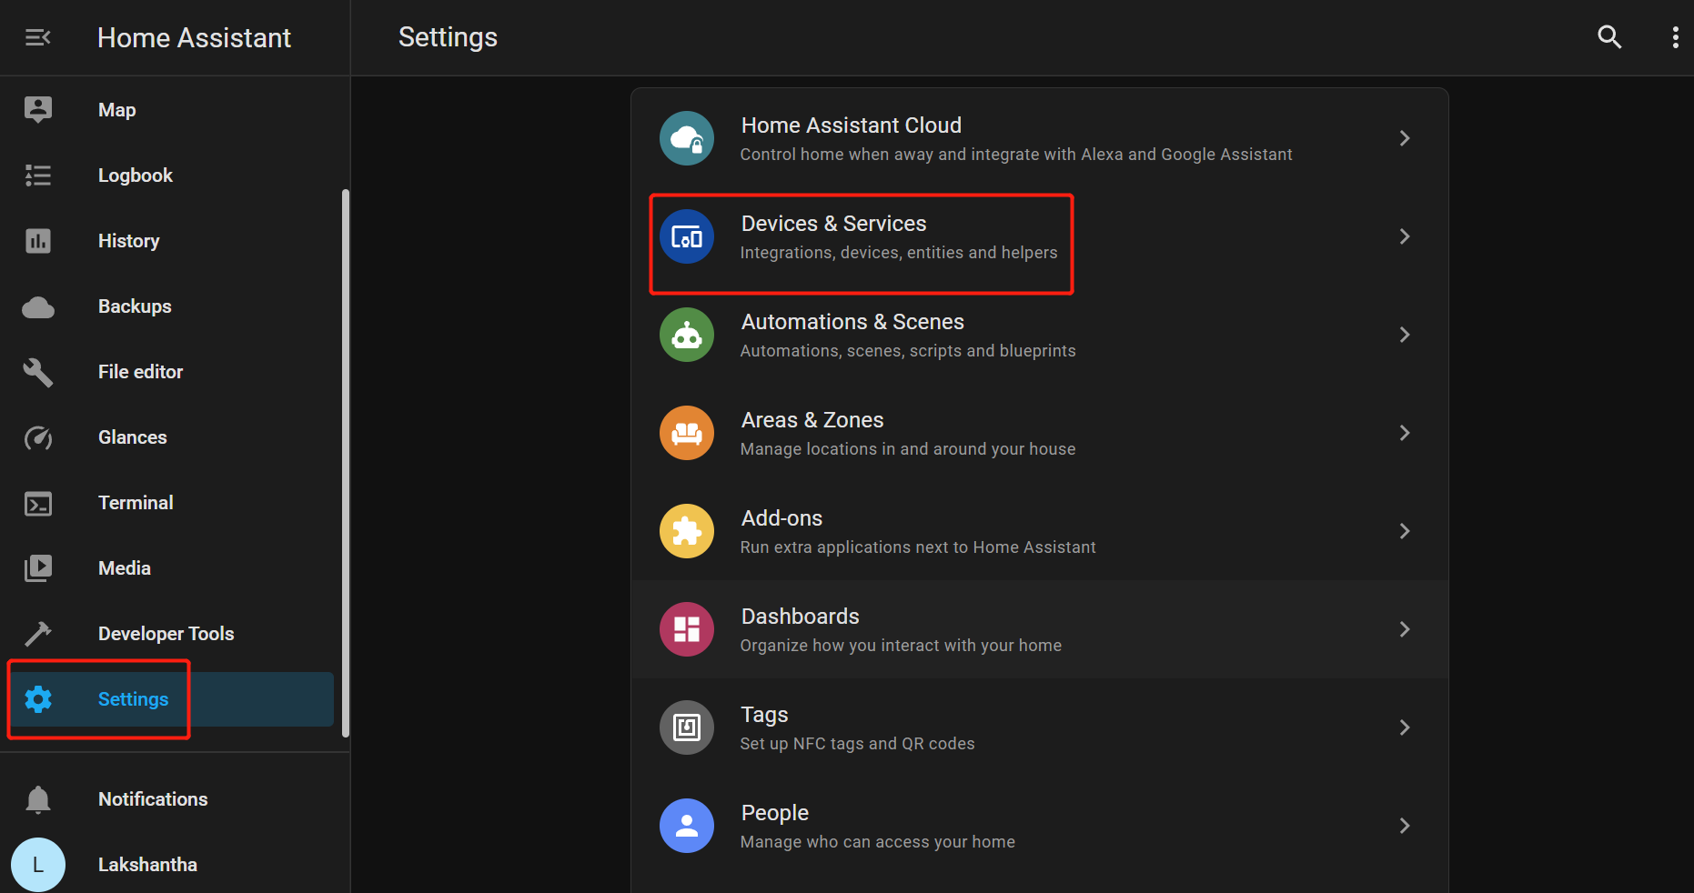This screenshot has height=893, width=1694.
Task: Click the Map sidebar icon
Action: (38, 110)
